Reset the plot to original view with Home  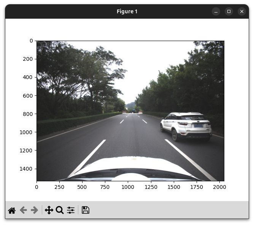tap(12, 210)
